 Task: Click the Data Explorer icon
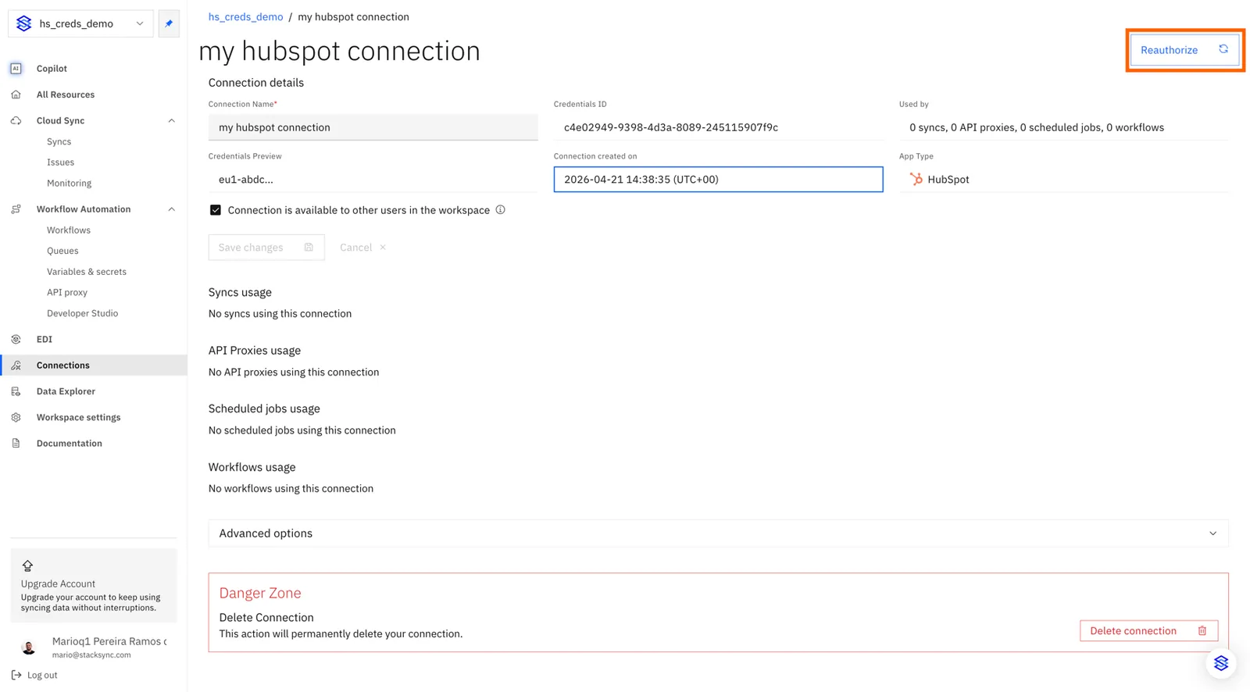[16, 391]
